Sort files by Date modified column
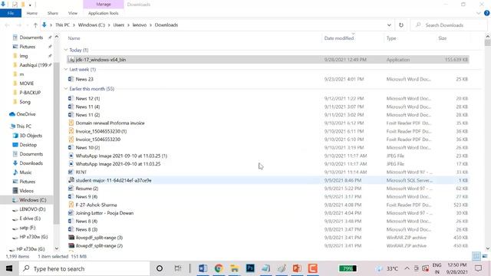The image size is (491, 276). coord(339,38)
